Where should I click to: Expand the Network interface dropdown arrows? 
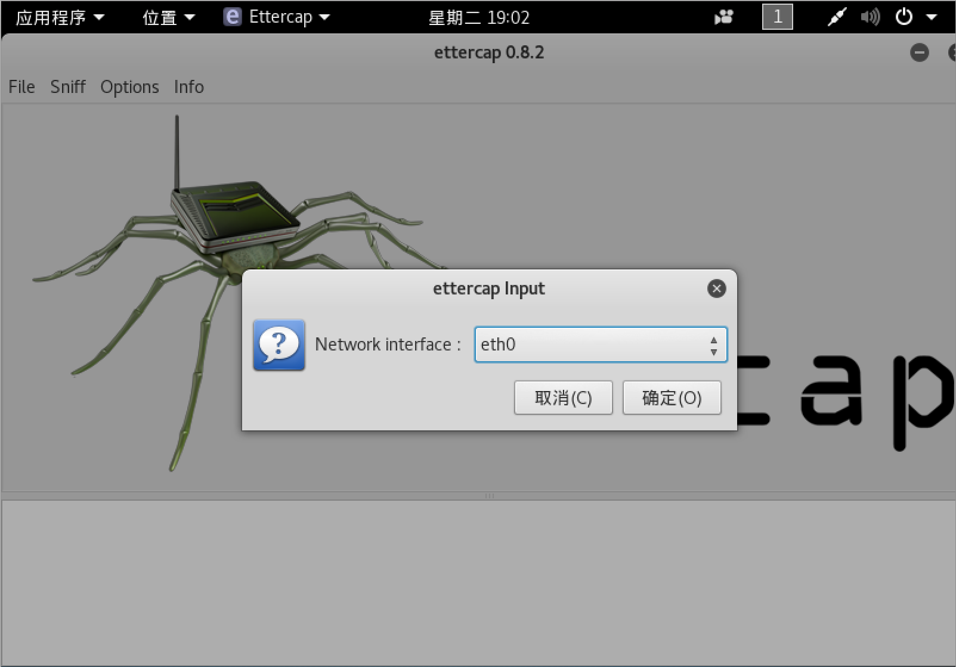click(713, 345)
